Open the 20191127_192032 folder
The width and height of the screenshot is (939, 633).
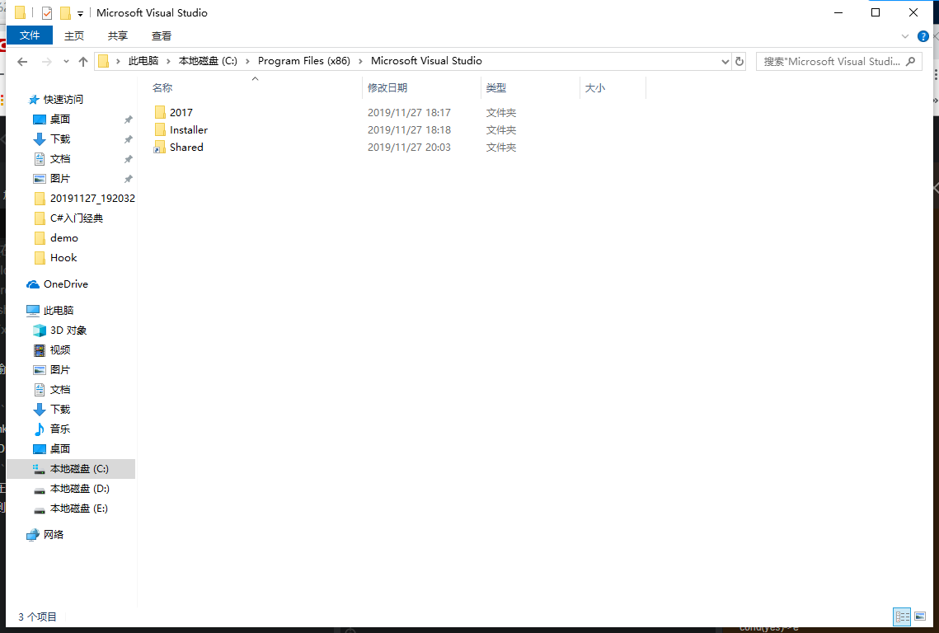[92, 198]
